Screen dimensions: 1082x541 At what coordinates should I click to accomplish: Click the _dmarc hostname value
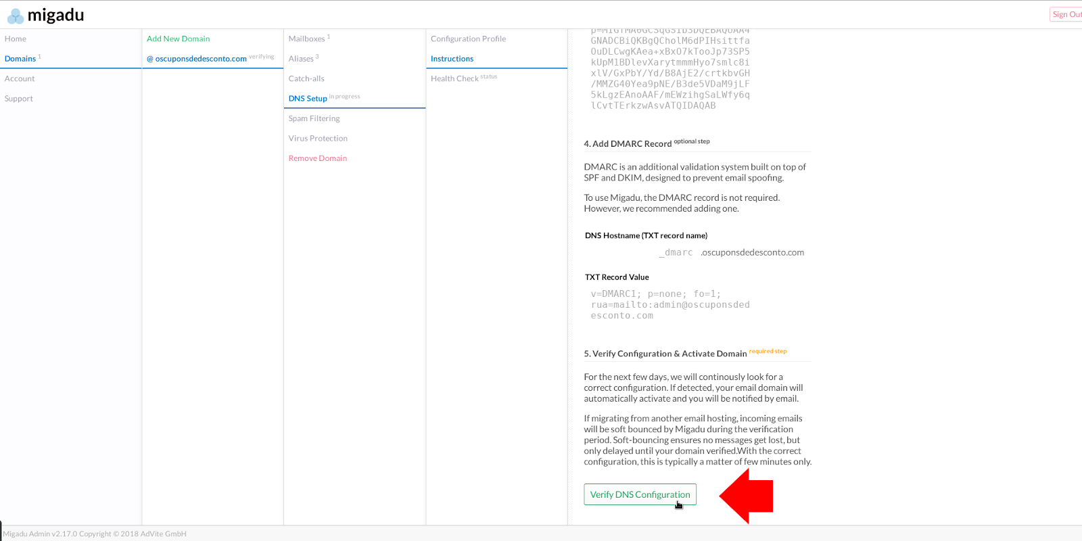tap(676, 252)
